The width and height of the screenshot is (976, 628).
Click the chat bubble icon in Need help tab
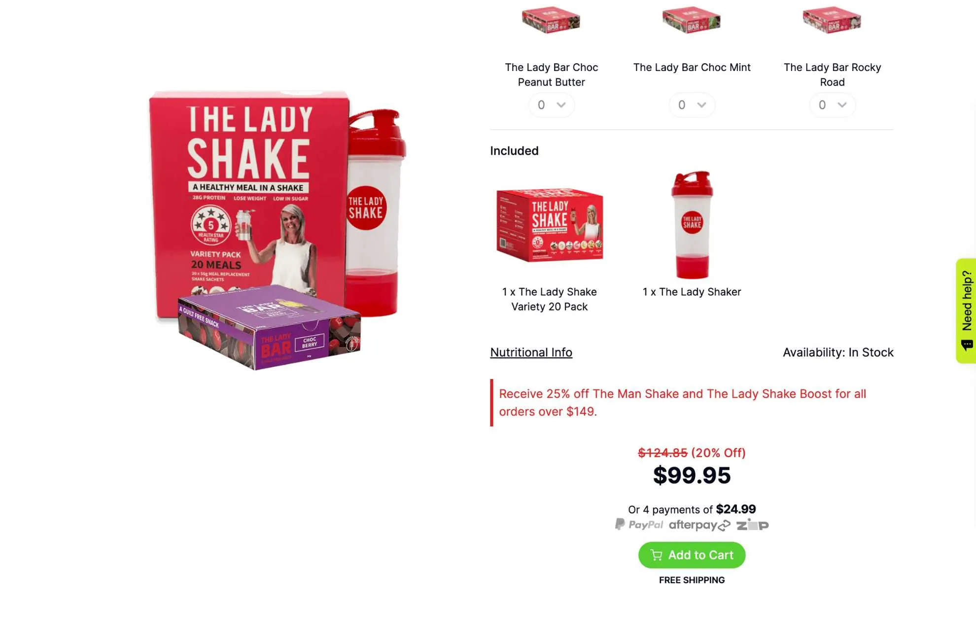pos(967,345)
